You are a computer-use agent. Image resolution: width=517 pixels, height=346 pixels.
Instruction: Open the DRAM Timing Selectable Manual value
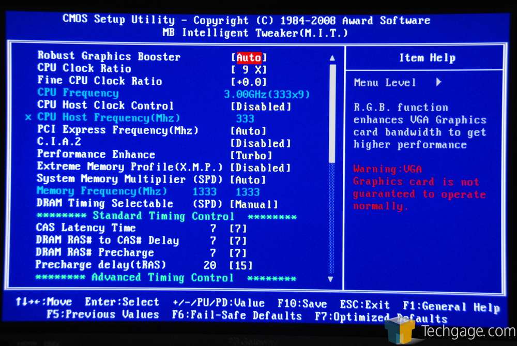[254, 204]
